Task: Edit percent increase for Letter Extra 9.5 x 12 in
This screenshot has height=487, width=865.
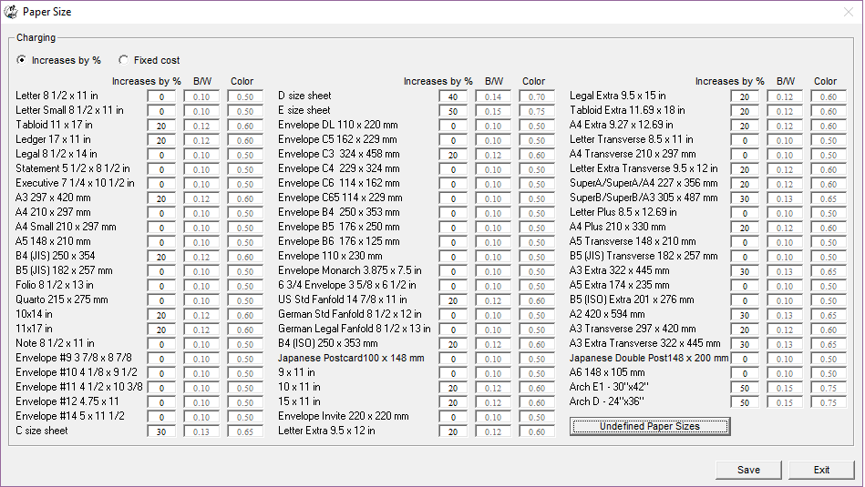Action: click(x=453, y=431)
